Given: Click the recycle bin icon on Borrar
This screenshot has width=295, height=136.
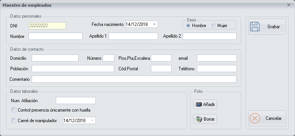Looking at the screenshot, I should pos(199,119).
